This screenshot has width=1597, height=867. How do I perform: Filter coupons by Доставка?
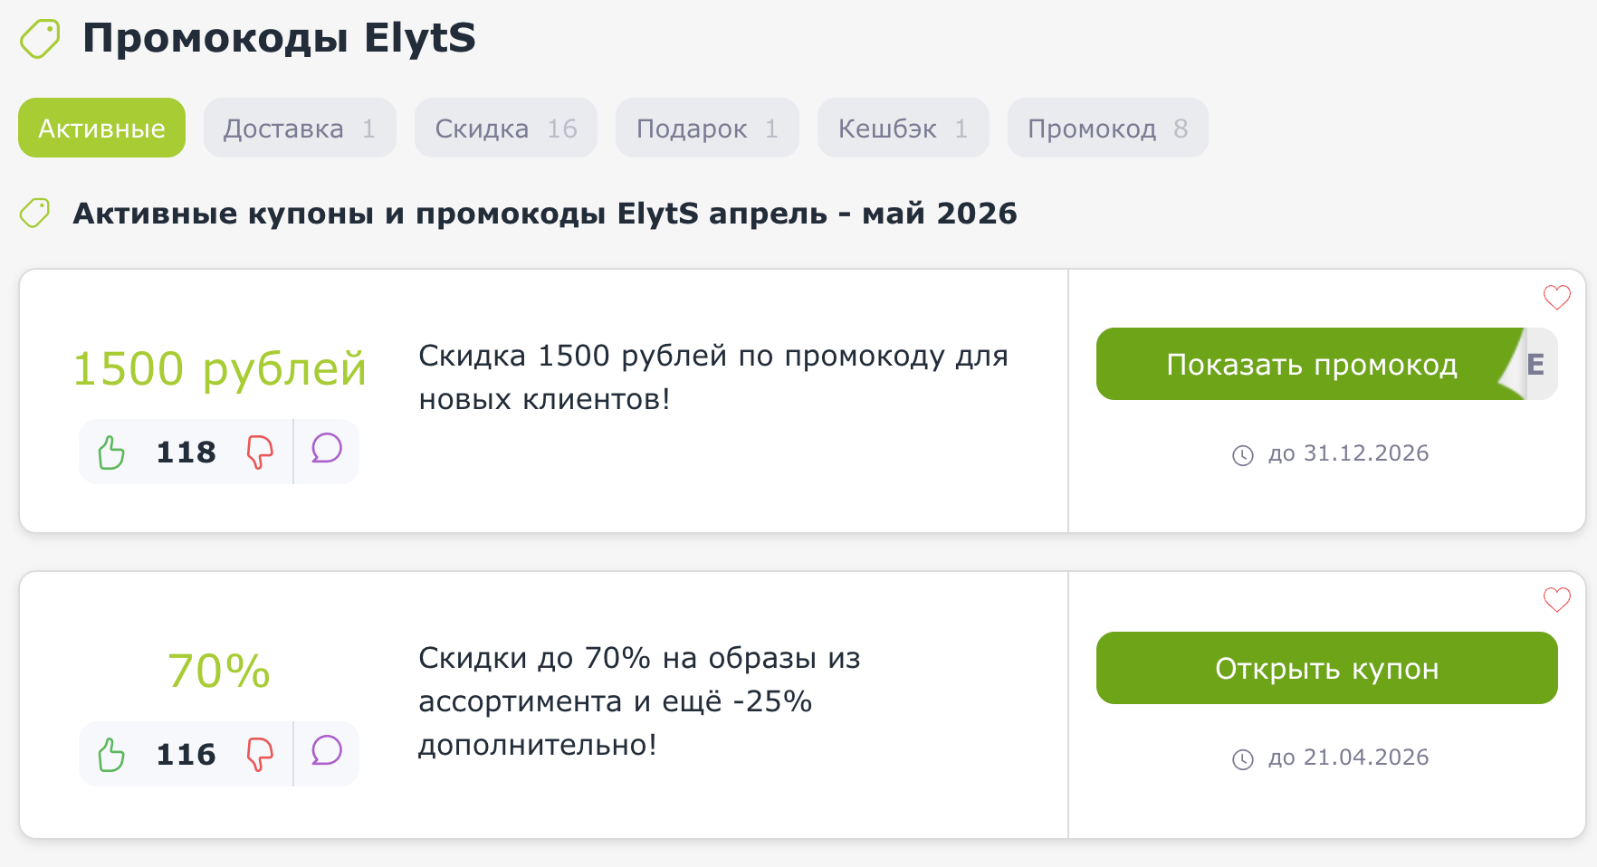point(299,128)
